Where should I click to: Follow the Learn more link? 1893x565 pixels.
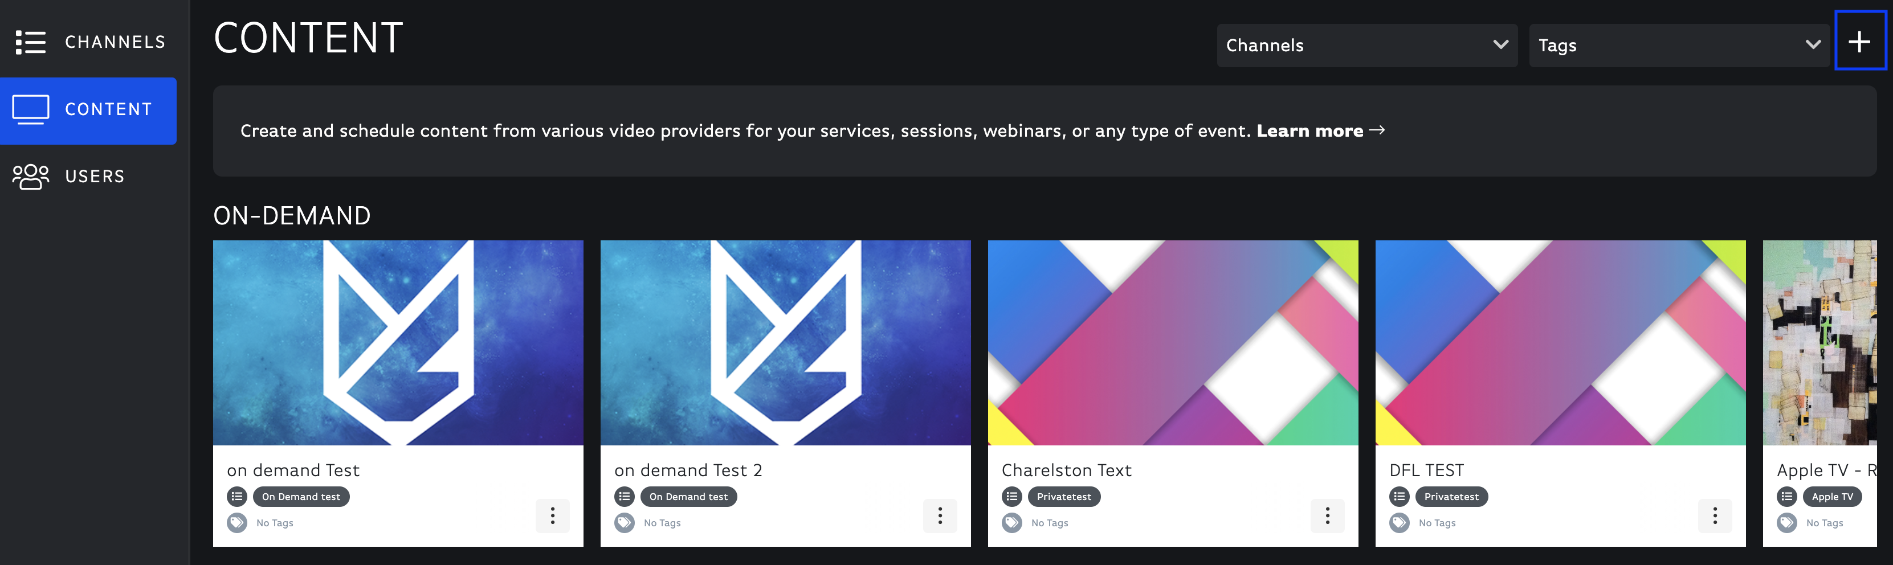(x=1320, y=131)
